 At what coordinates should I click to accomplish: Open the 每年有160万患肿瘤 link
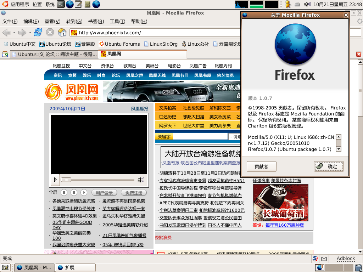click(x=285, y=225)
